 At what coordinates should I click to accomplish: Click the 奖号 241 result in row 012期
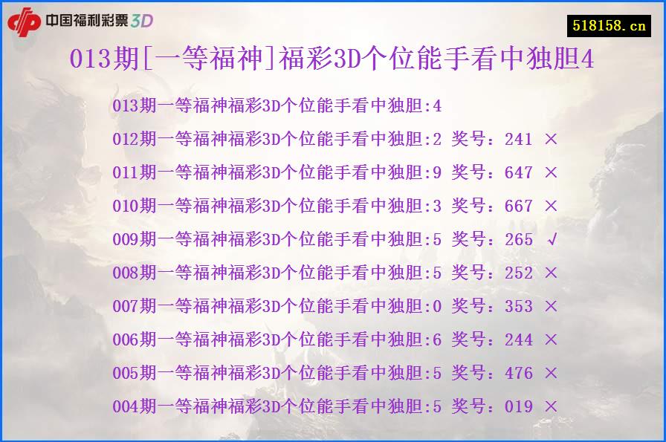coord(492,139)
